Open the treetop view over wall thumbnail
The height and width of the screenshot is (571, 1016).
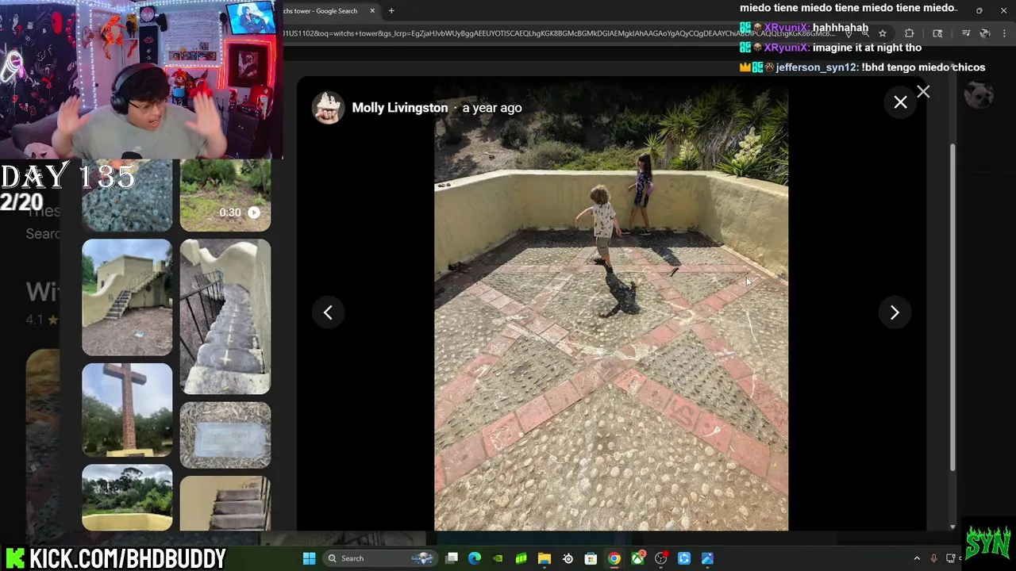pos(127,497)
